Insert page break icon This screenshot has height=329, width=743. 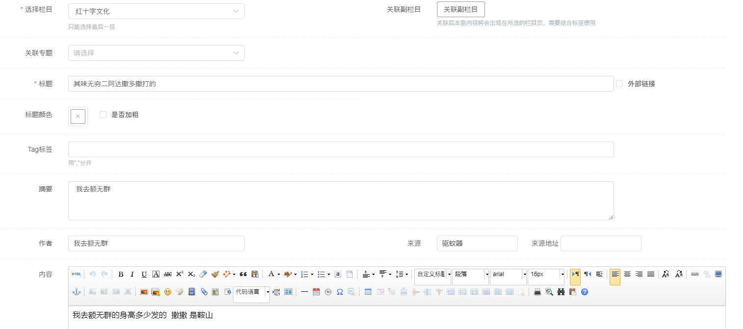pos(276,292)
